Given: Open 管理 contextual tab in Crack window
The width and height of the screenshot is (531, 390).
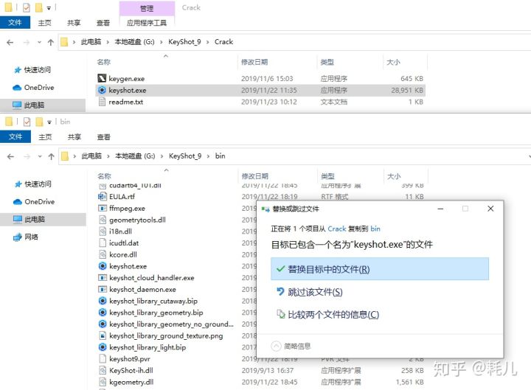Looking at the screenshot, I should [147, 8].
